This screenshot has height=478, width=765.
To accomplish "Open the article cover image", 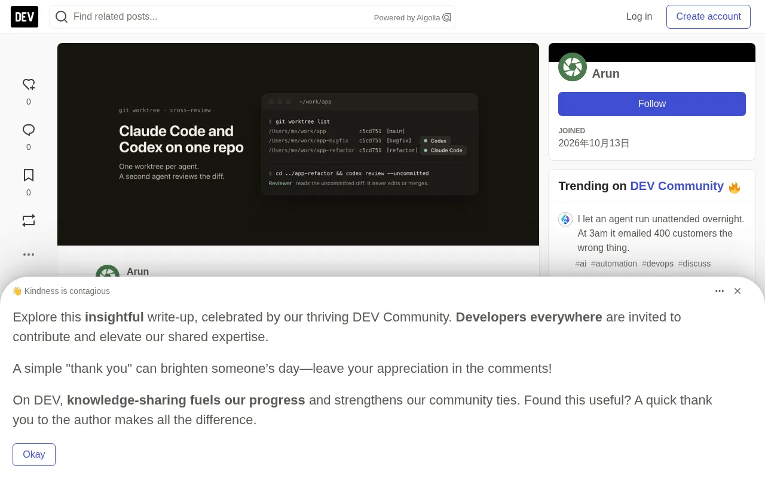I will click(x=298, y=144).
